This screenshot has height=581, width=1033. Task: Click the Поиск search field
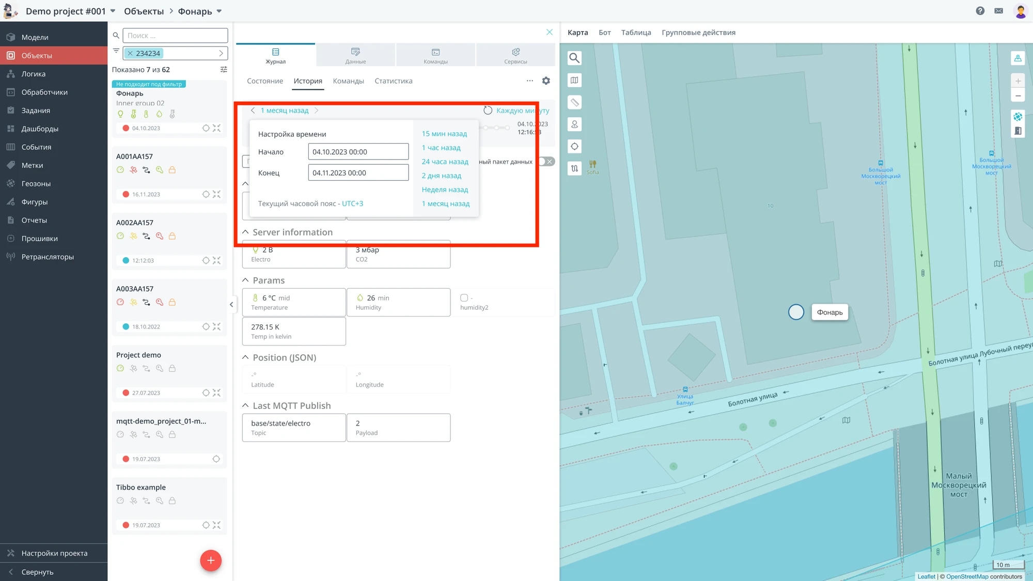175,35
